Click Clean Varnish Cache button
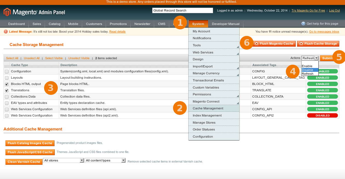 tap(24, 162)
